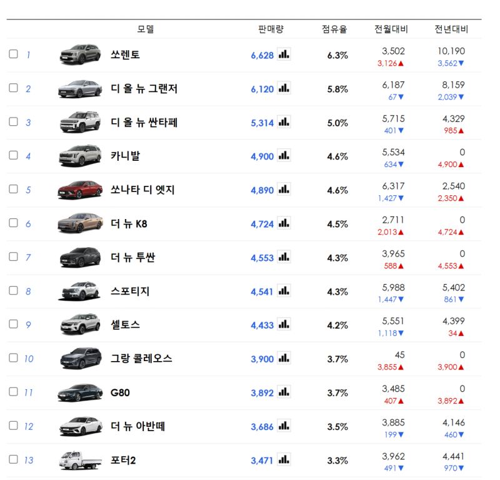Open the chart icon in 그랑 콜레오스 row
Screen dimensions: 500x480
click(x=284, y=359)
